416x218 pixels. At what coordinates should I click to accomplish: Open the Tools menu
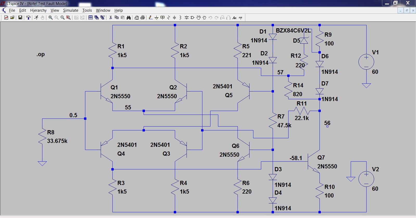coord(87,10)
